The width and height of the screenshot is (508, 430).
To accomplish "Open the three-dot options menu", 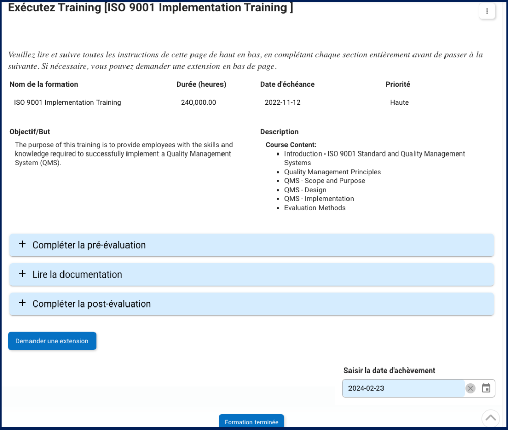I will [x=487, y=11].
